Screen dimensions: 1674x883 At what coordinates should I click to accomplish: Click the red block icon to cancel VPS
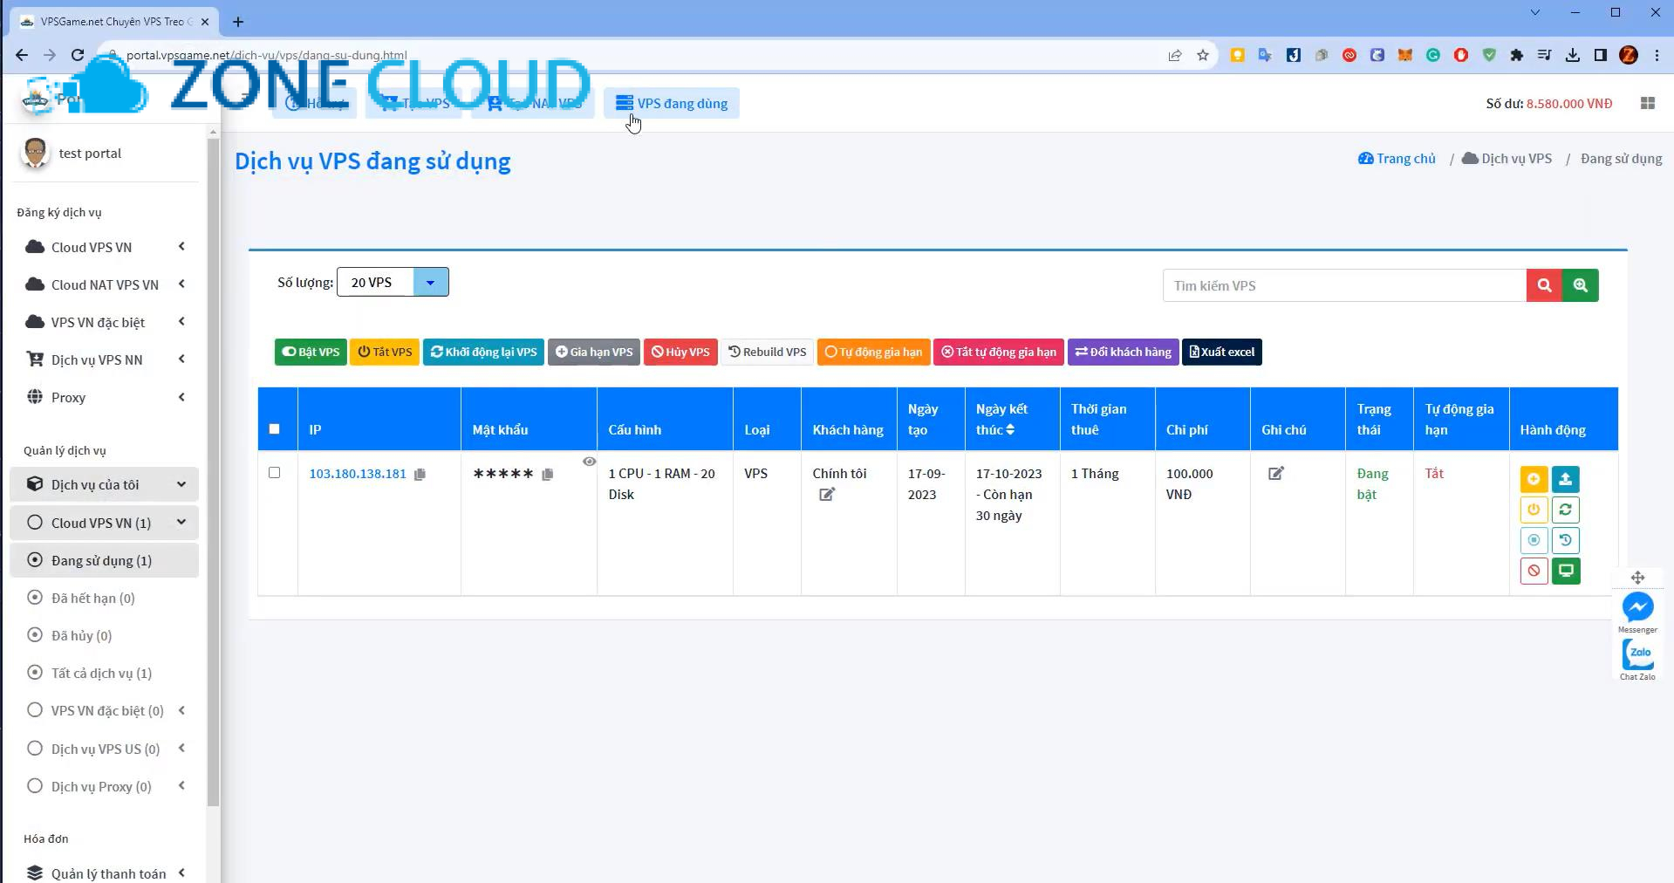(1534, 571)
